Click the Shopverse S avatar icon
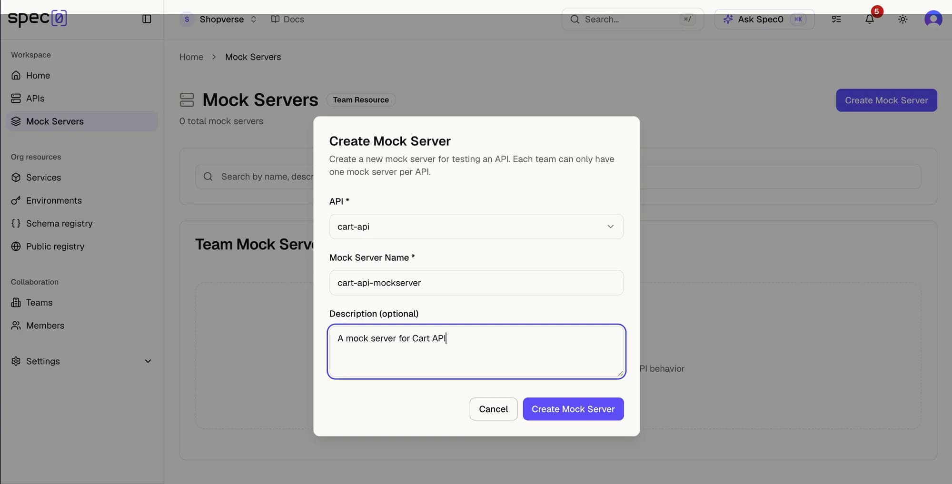952x484 pixels. (x=187, y=20)
